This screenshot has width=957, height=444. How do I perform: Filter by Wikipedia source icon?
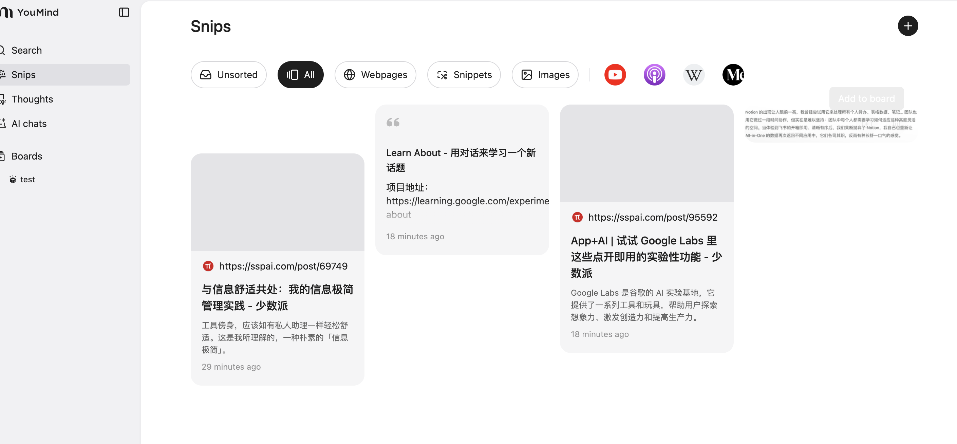[x=694, y=75]
